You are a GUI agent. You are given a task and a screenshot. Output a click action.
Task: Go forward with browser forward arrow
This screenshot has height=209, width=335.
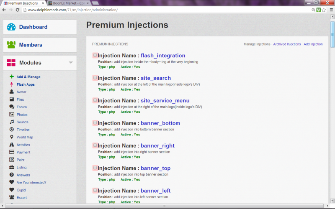point(11,10)
